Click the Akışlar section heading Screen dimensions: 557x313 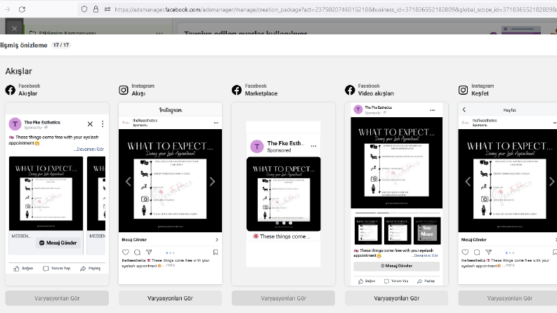point(18,72)
